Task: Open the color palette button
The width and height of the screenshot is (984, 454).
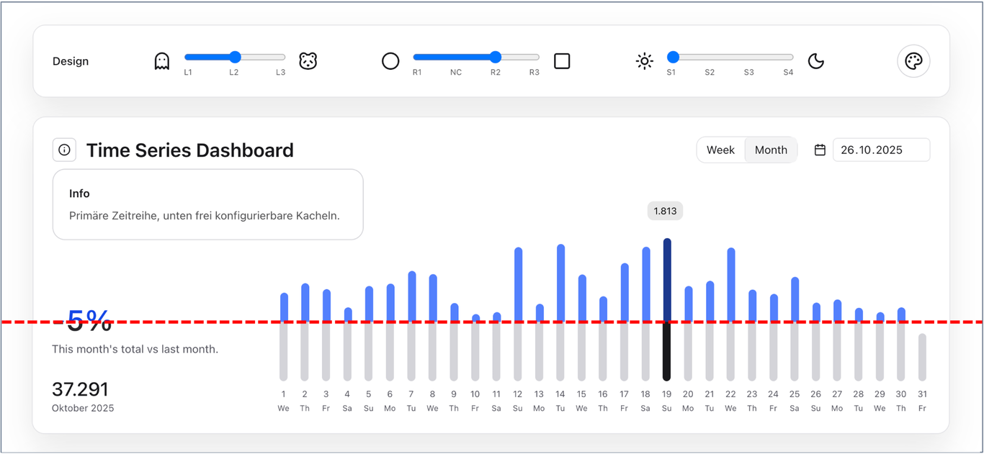Action: click(x=913, y=61)
